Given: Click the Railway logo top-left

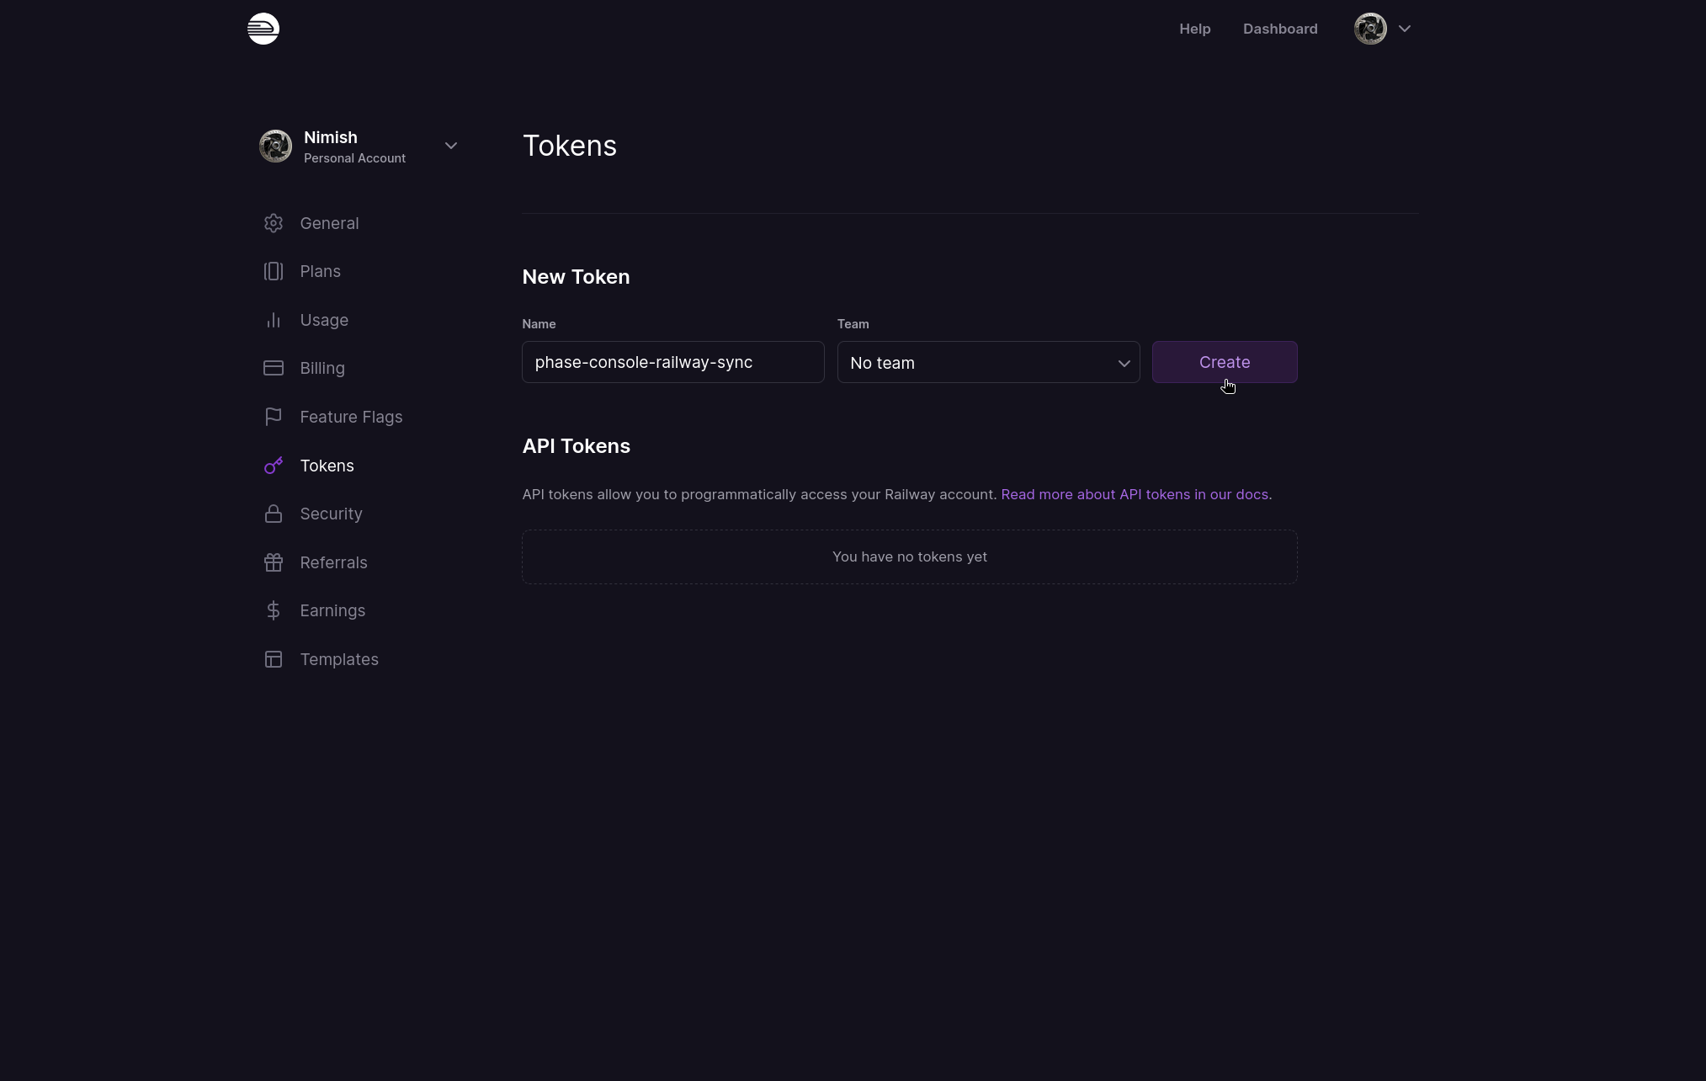Looking at the screenshot, I should coord(263,28).
